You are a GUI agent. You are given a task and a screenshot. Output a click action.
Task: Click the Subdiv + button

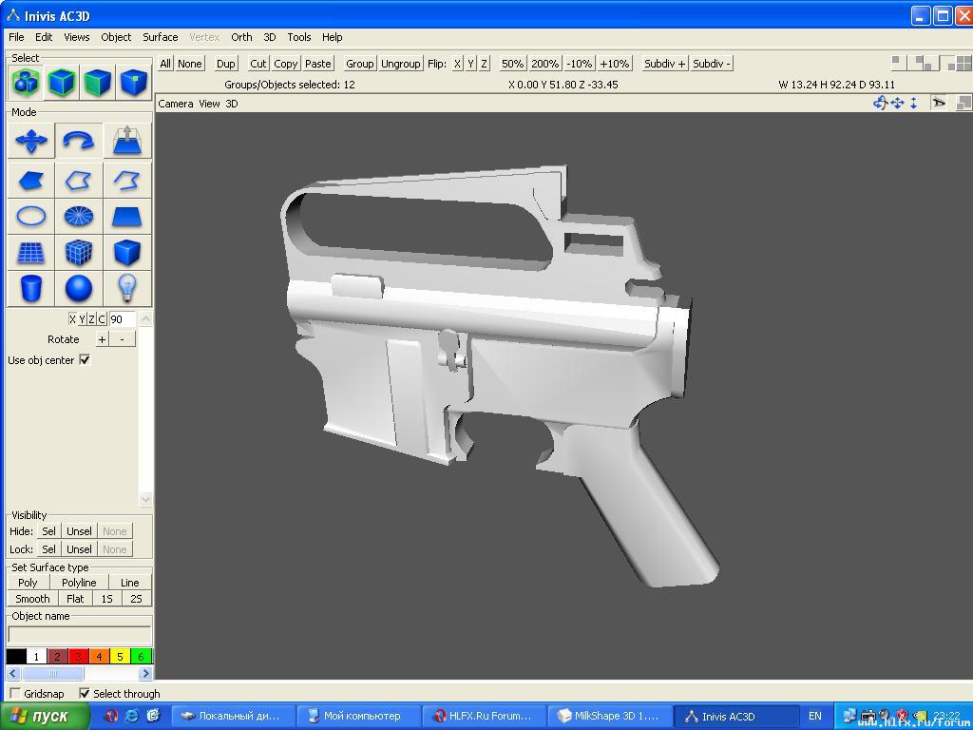[664, 64]
